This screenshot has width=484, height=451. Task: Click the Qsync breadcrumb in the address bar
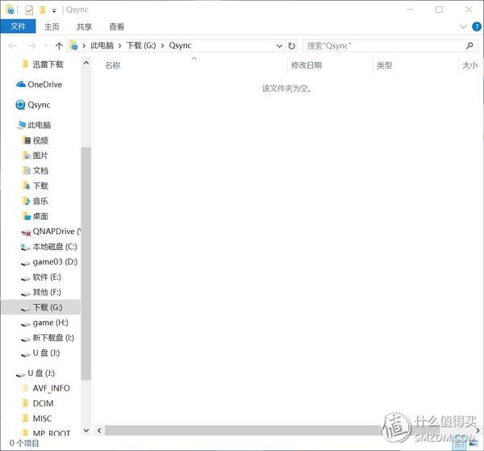(180, 46)
